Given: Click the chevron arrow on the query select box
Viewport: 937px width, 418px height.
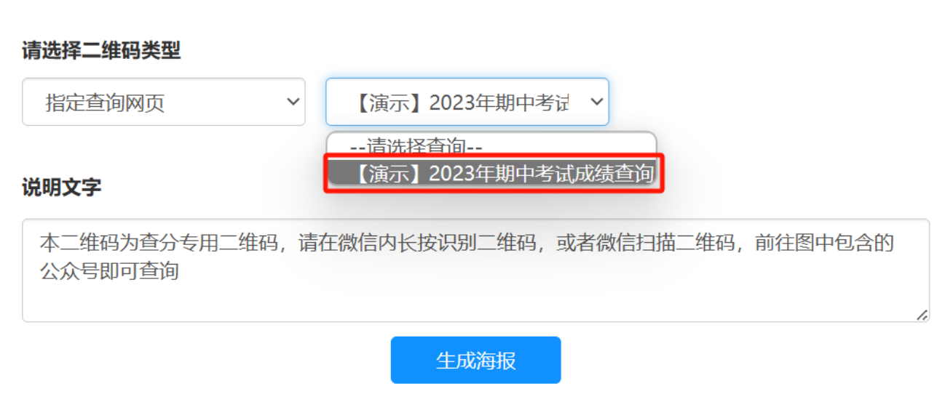Looking at the screenshot, I should [x=596, y=102].
